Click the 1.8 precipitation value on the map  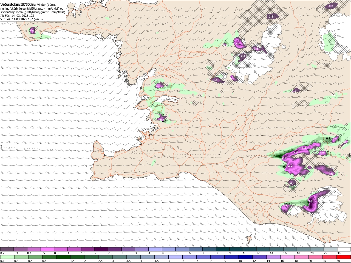304,148
